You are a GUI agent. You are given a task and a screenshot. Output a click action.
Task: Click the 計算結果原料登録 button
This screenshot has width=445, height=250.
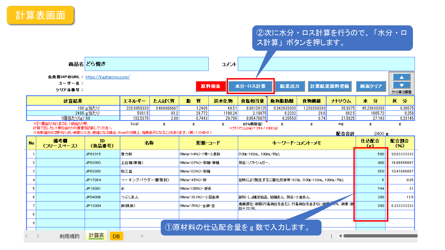coord(330,86)
